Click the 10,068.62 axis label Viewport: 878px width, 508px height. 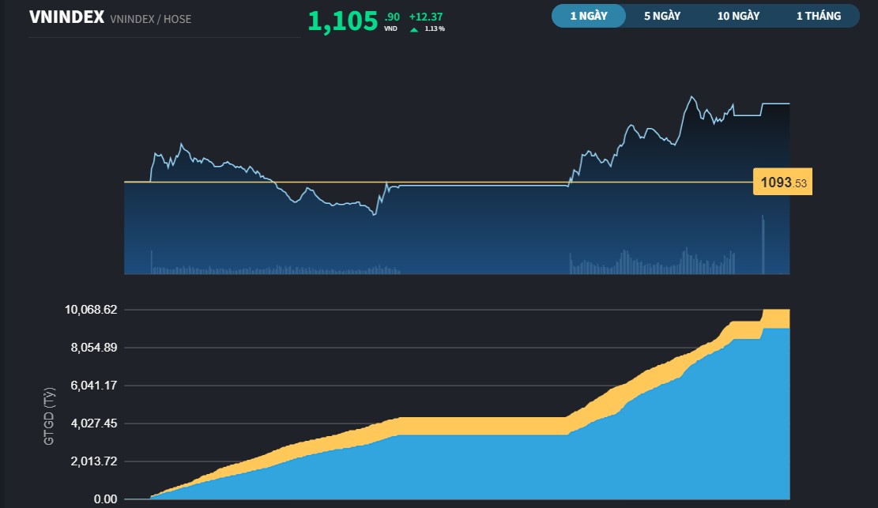coord(91,309)
